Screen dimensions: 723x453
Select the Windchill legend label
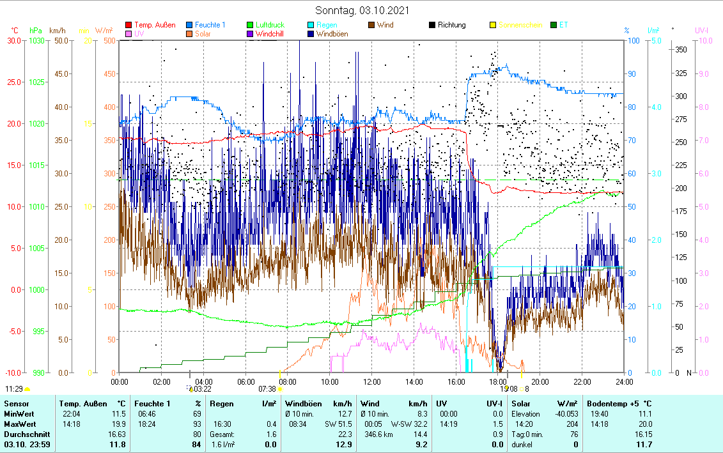(x=269, y=35)
